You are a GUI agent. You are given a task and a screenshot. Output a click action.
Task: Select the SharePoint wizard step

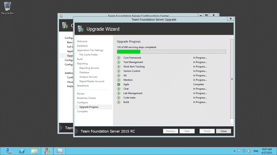click(83, 86)
